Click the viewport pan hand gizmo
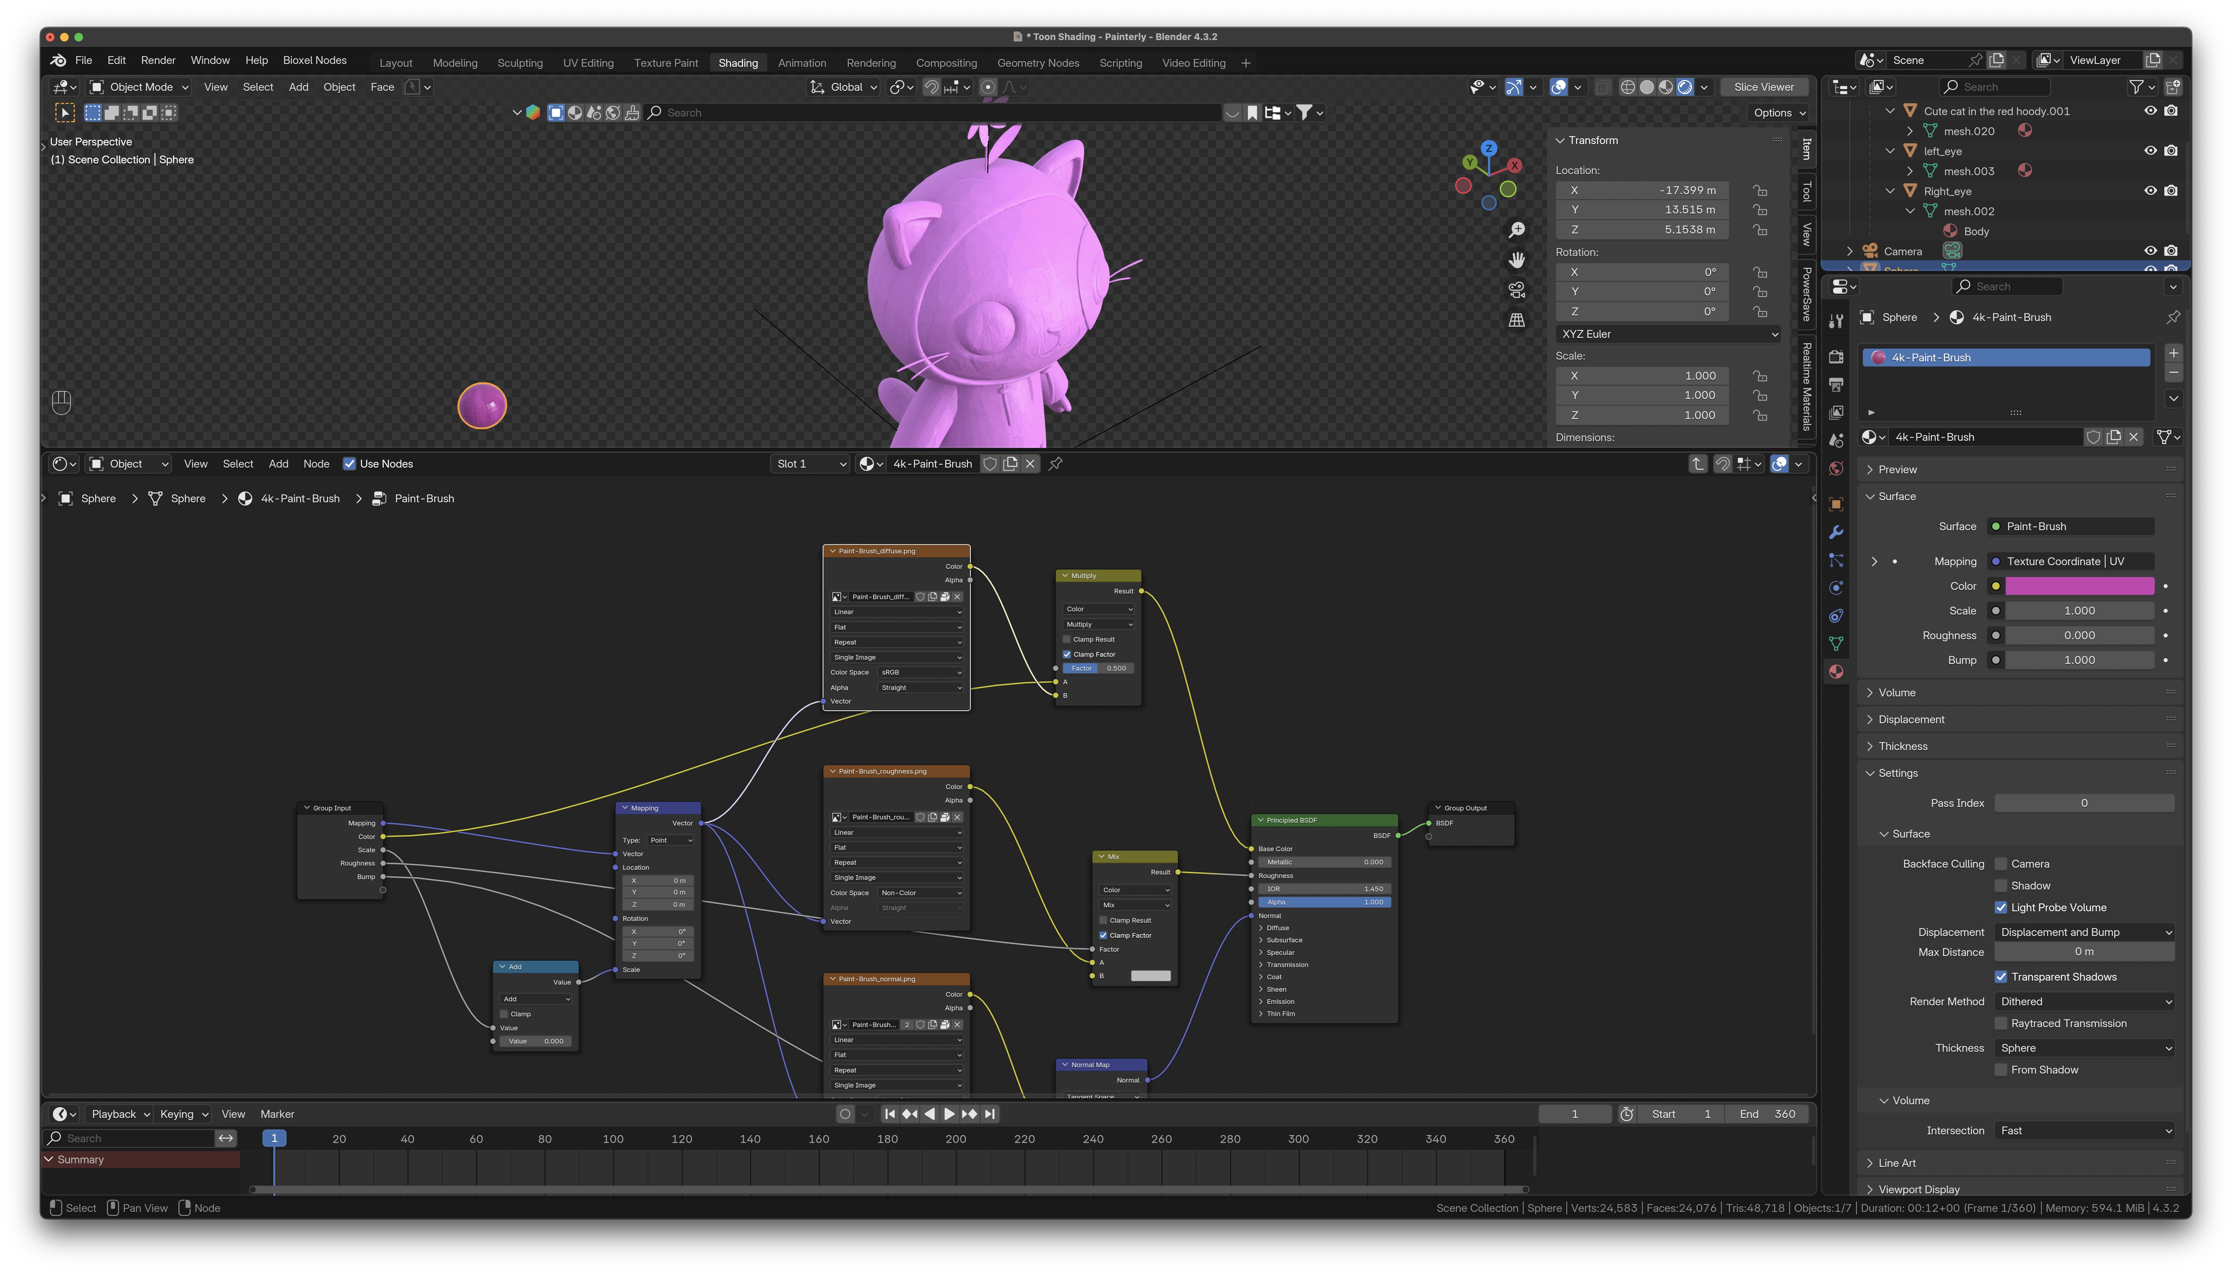The width and height of the screenshot is (2232, 1272). pyautogui.click(x=1517, y=260)
